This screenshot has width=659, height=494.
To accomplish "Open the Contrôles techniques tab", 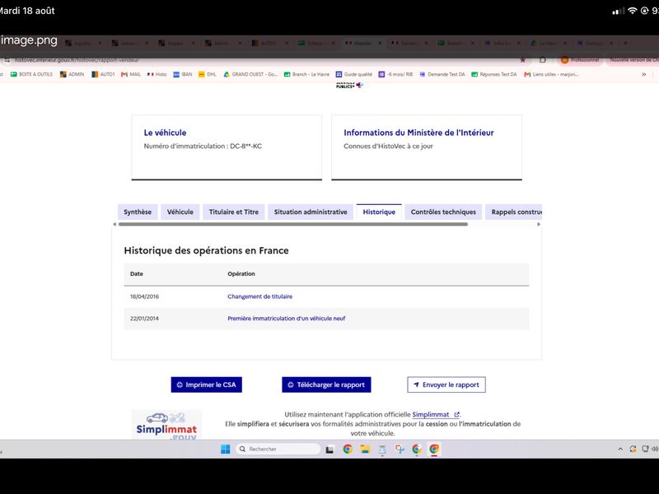I will pos(443,212).
